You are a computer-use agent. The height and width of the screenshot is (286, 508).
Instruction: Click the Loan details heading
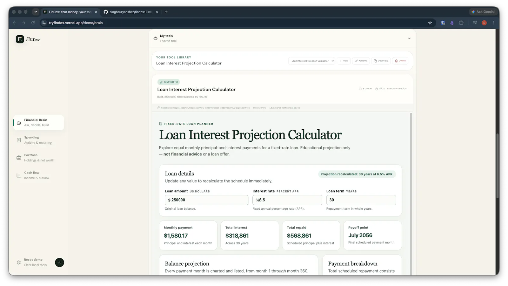[x=179, y=174]
